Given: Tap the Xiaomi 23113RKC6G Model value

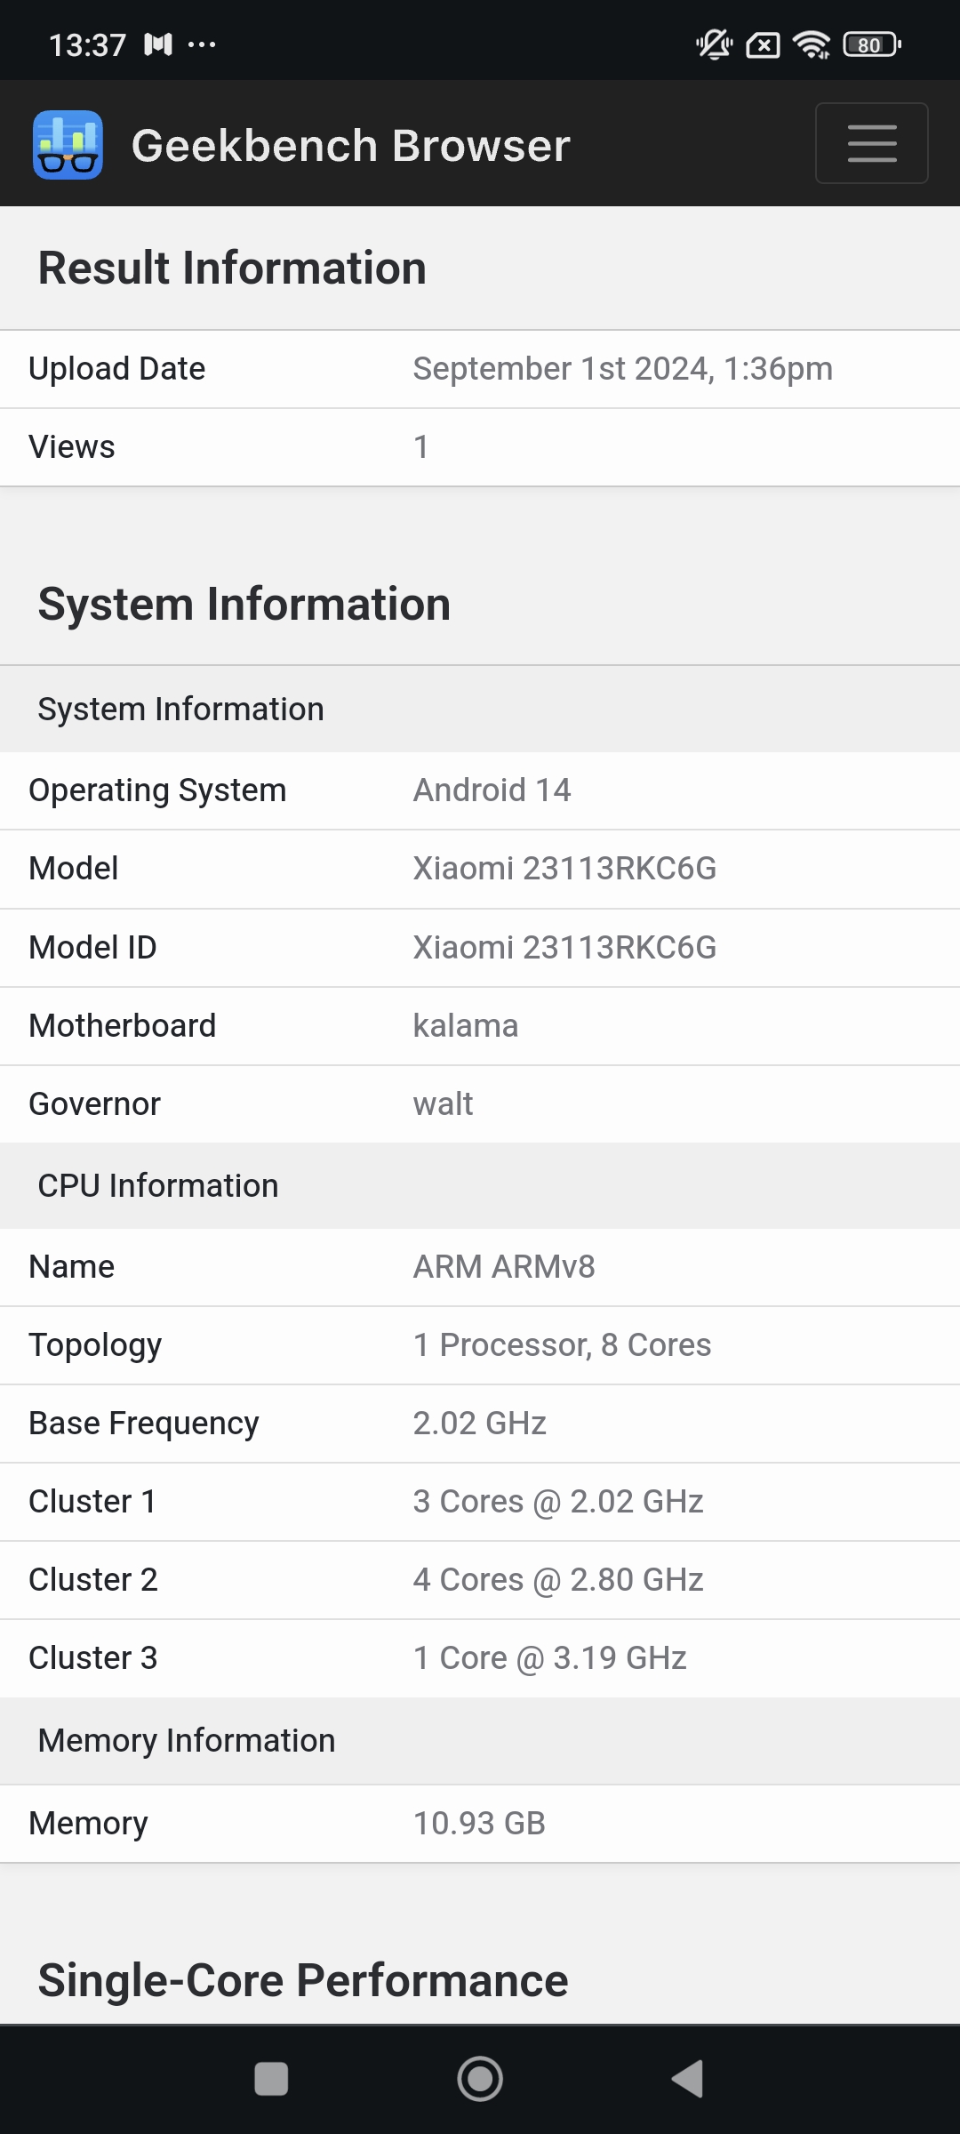Looking at the screenshot, I should click(564, 869).
